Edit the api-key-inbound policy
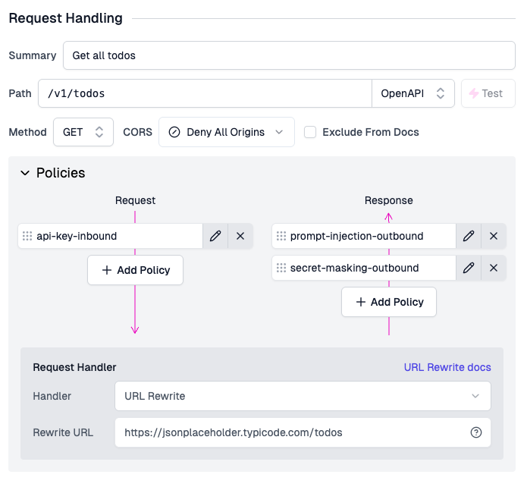This screenshot has width=527, height=487. coord(215,236)
